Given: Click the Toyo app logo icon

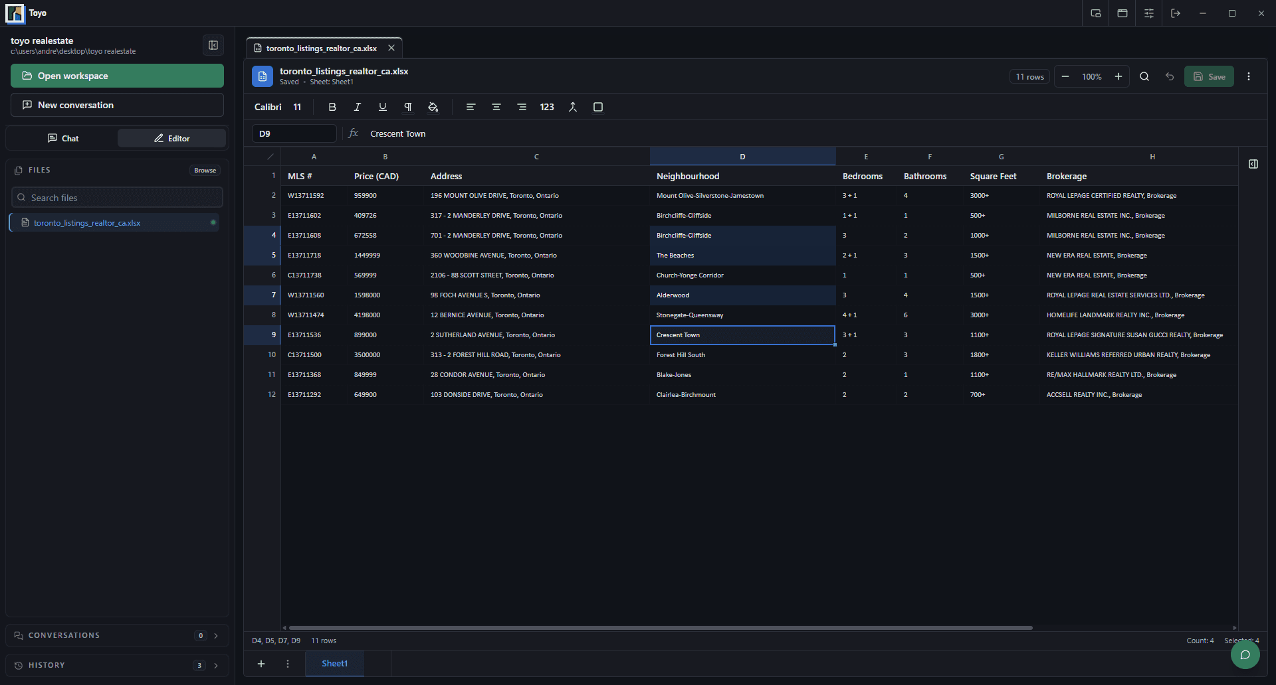Looking at the screenshot, I should pyautogui.click(x=15, y=13).
